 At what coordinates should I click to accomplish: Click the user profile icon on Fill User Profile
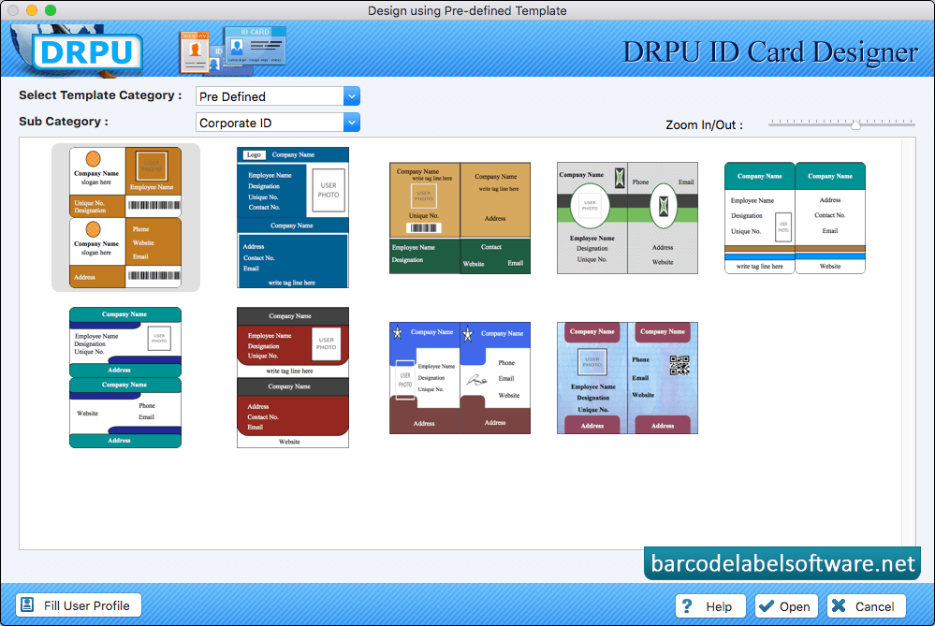tap(27, 605)
